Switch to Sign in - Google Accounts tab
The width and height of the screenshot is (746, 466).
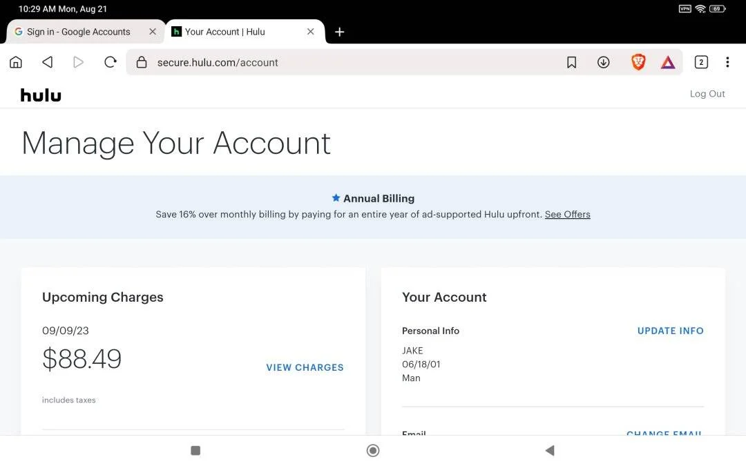point(79,32)
